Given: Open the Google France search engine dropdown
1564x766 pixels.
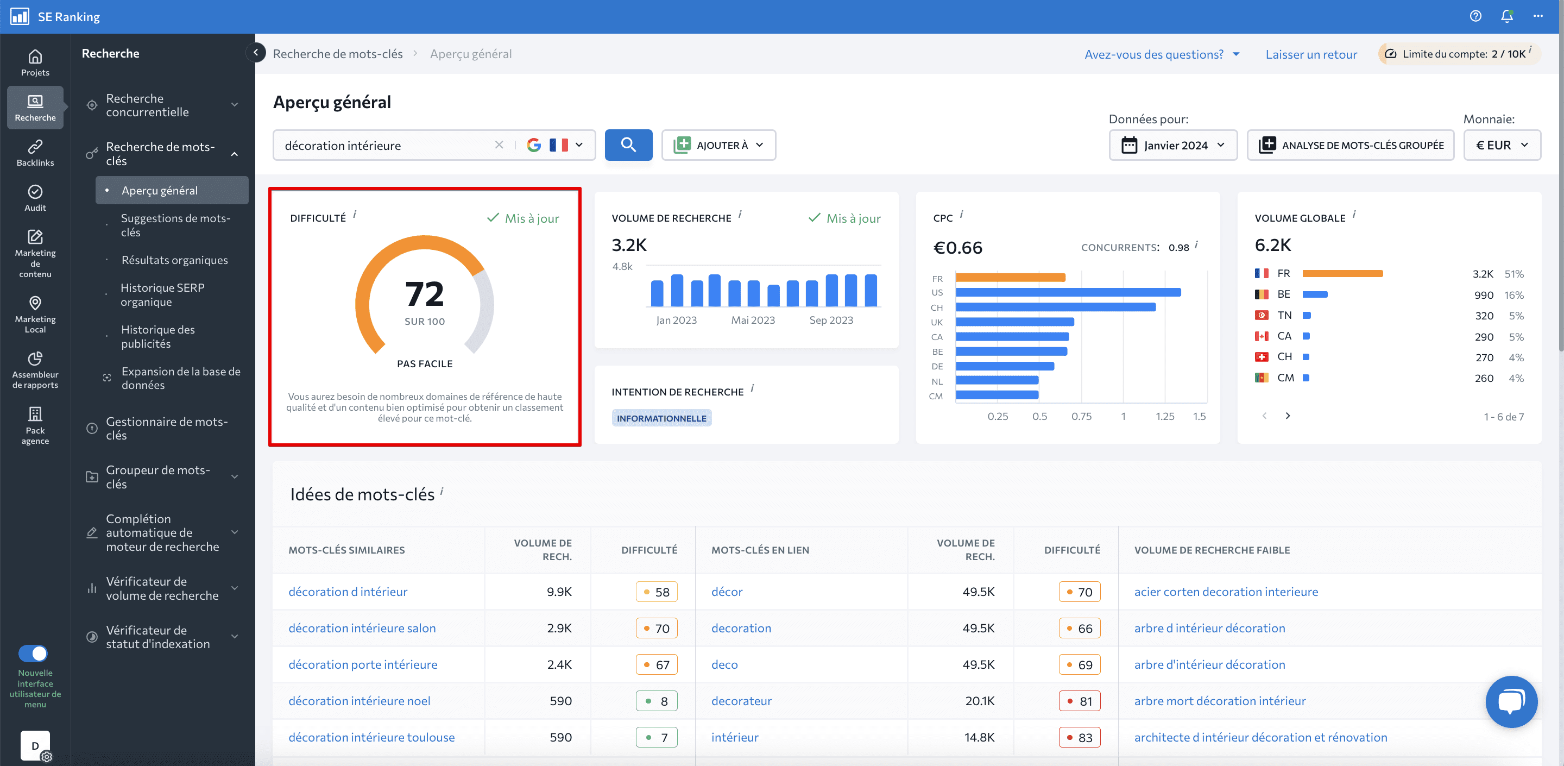Looking at the screenshot, I should pos(555,145).
